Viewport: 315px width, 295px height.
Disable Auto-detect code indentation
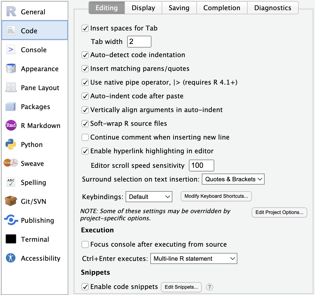point(85,55)
